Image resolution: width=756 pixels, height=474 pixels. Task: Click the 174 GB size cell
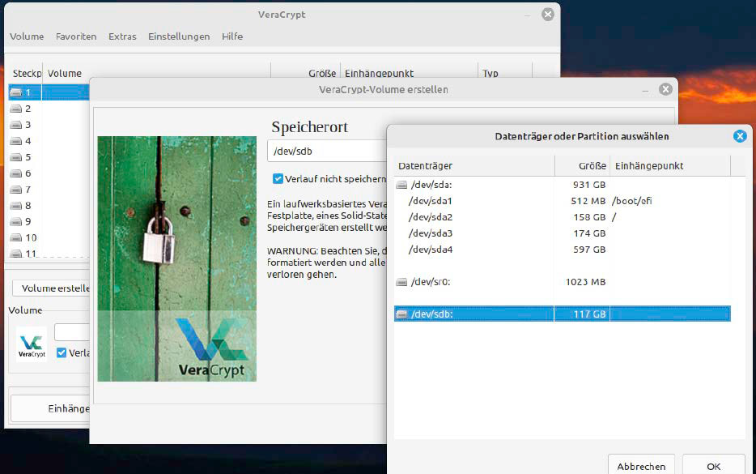coord(589,233)
